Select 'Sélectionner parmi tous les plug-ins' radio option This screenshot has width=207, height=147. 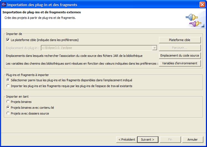pos(8,80)
